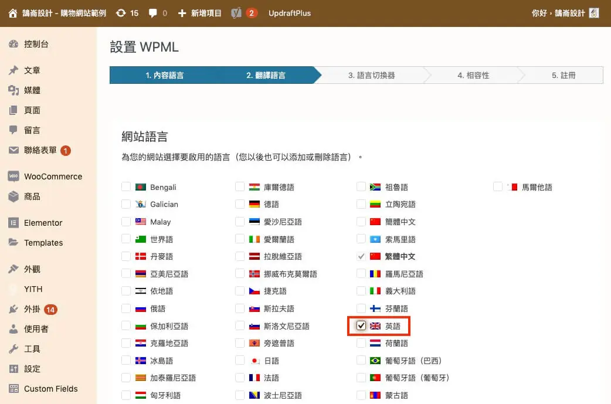Click the 外觀 paintbrush icon in sidebar
Viewport: 611px width, 404px height.
click(13, 269)
